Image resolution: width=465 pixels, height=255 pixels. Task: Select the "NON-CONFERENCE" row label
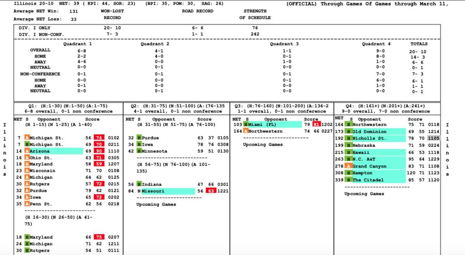tap(40, 74)
